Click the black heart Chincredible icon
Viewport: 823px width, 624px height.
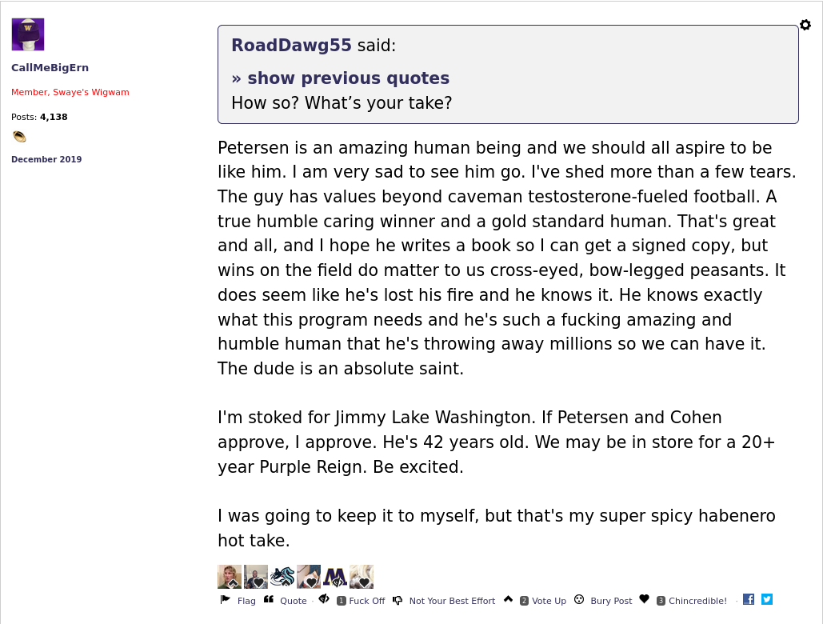point(644,599)
